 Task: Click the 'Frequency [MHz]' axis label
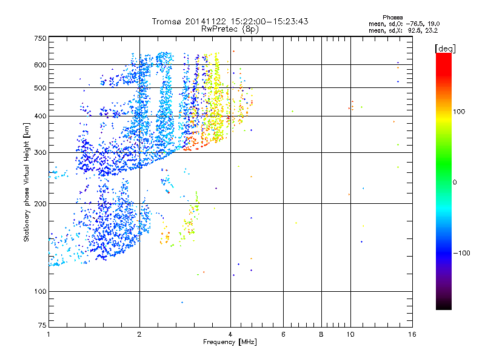point(230,342)
